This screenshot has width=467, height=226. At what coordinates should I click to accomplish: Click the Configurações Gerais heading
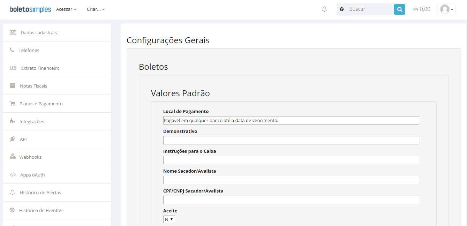click(168, 40)
